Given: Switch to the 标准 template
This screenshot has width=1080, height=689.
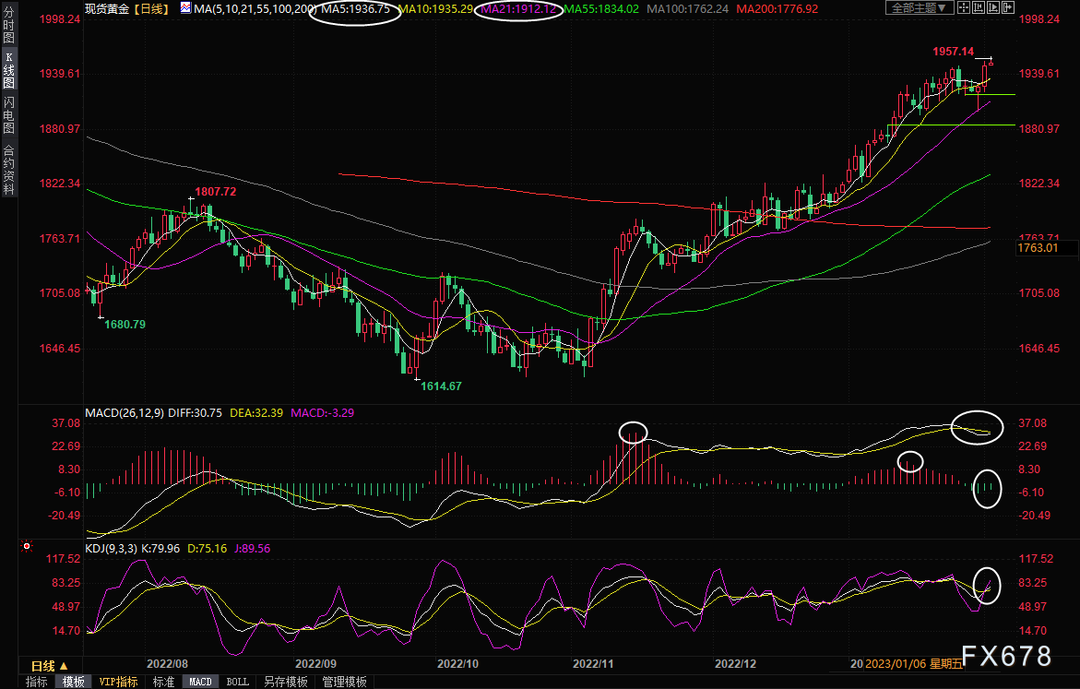Looking at the screenshot, I should click(x=163, y=682).
